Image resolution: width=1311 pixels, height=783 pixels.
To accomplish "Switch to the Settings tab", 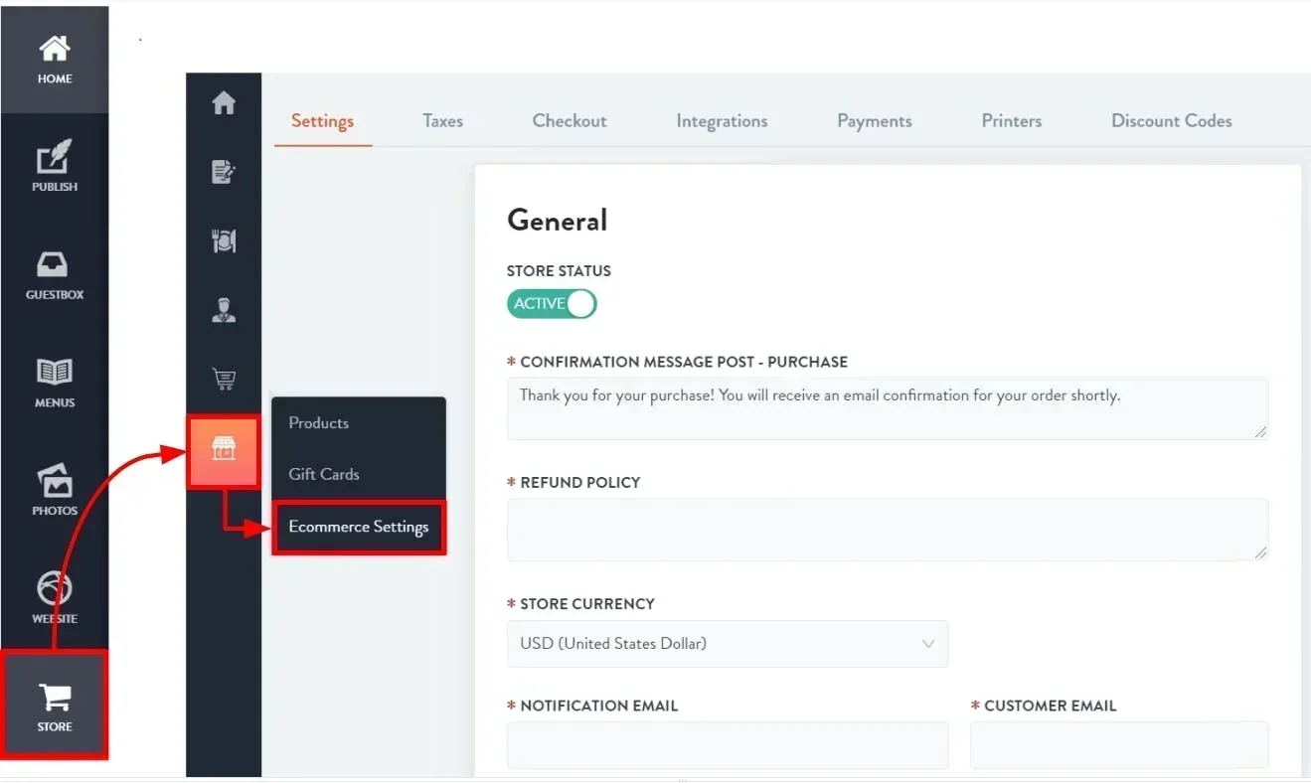I will [322, 121].
